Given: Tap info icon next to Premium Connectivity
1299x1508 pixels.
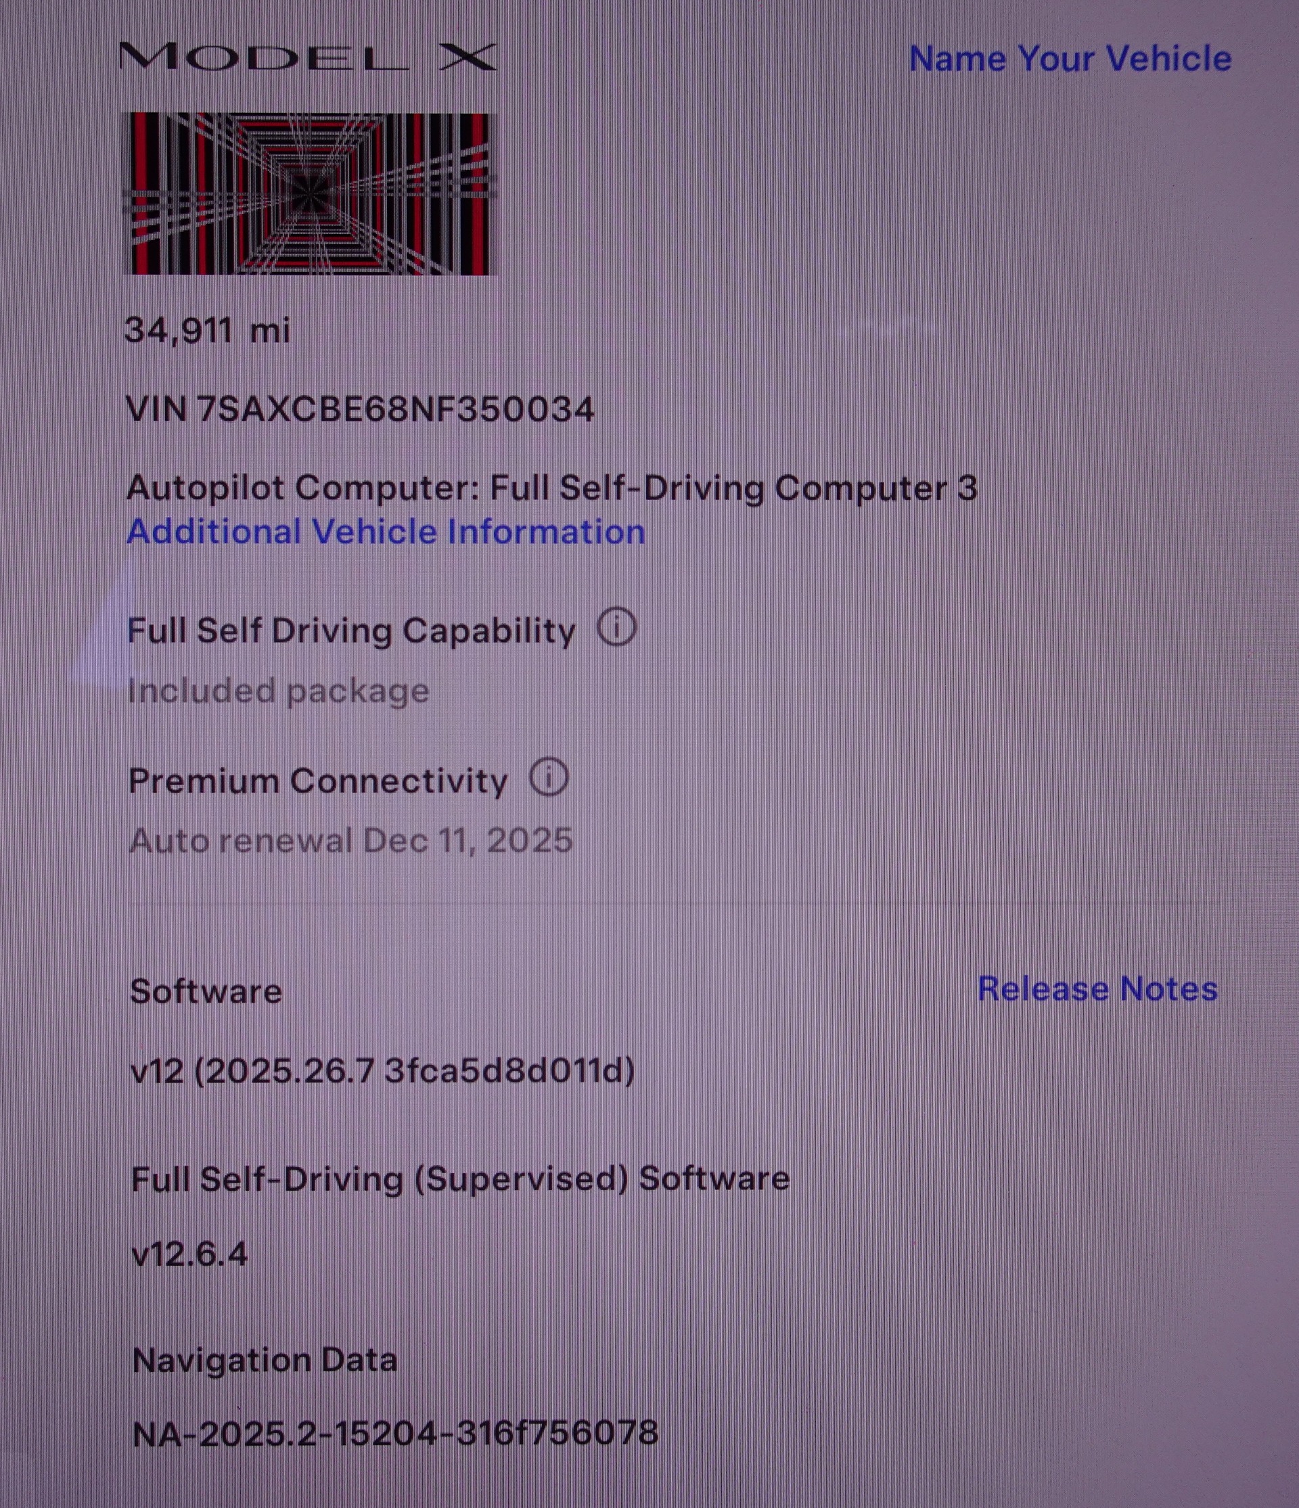Looking at the screenshot, I should pos(549,777).
